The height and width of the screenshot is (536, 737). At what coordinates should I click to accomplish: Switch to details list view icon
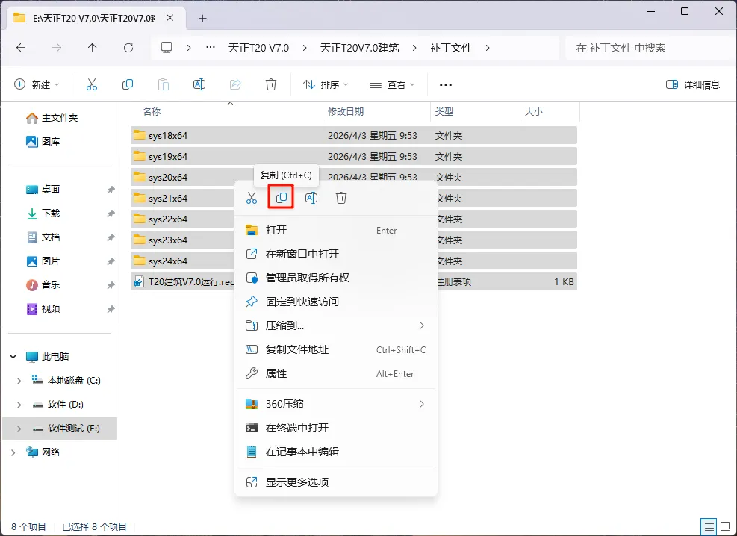pos(709,527)
